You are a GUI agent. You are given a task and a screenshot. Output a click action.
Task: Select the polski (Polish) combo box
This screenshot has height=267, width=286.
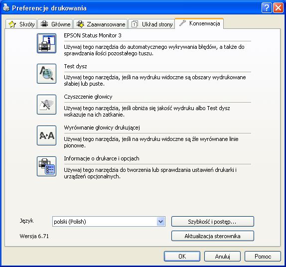tap(109, 222)
